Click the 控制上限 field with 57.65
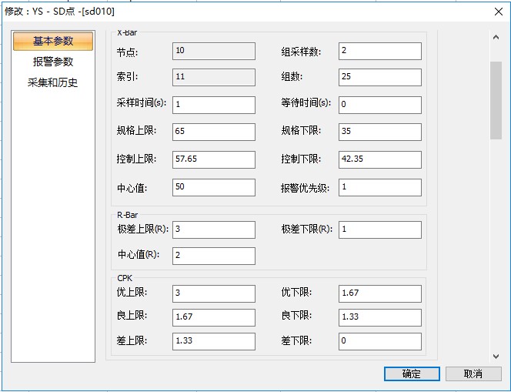This screenshot has width=511, height=392. (213, 159)
